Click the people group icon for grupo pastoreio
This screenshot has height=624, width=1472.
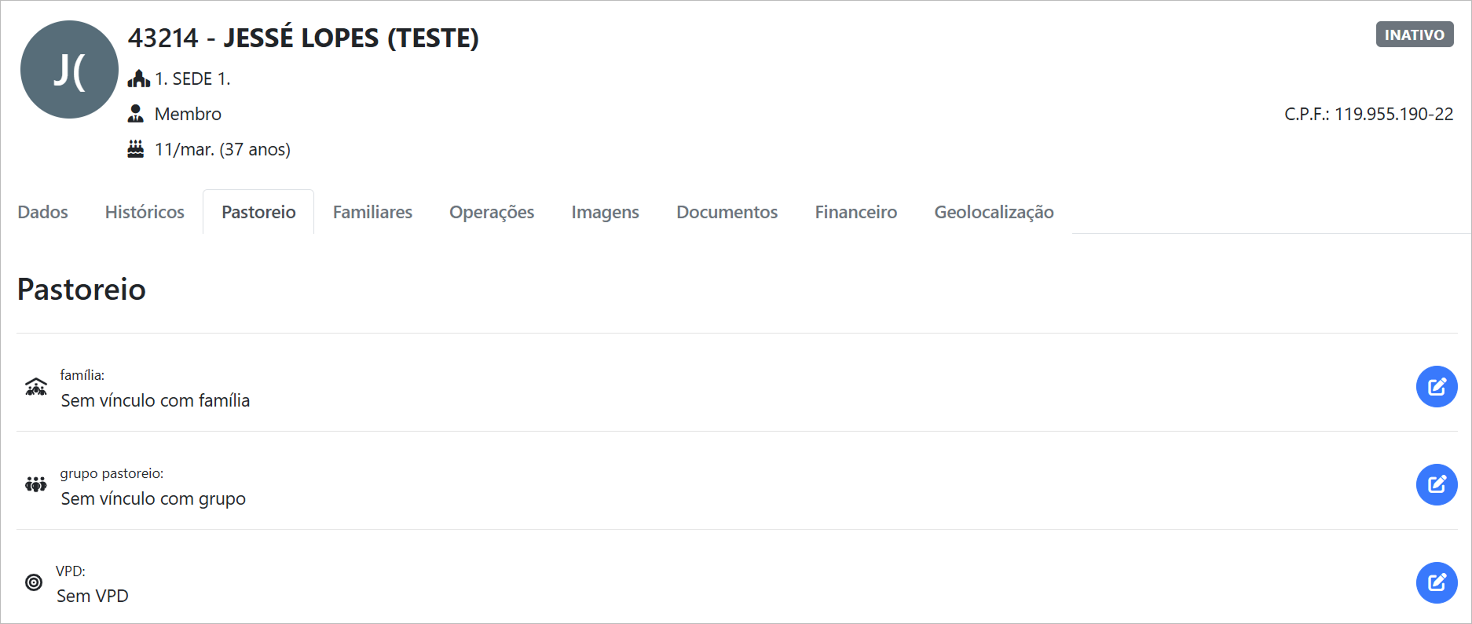36,484
